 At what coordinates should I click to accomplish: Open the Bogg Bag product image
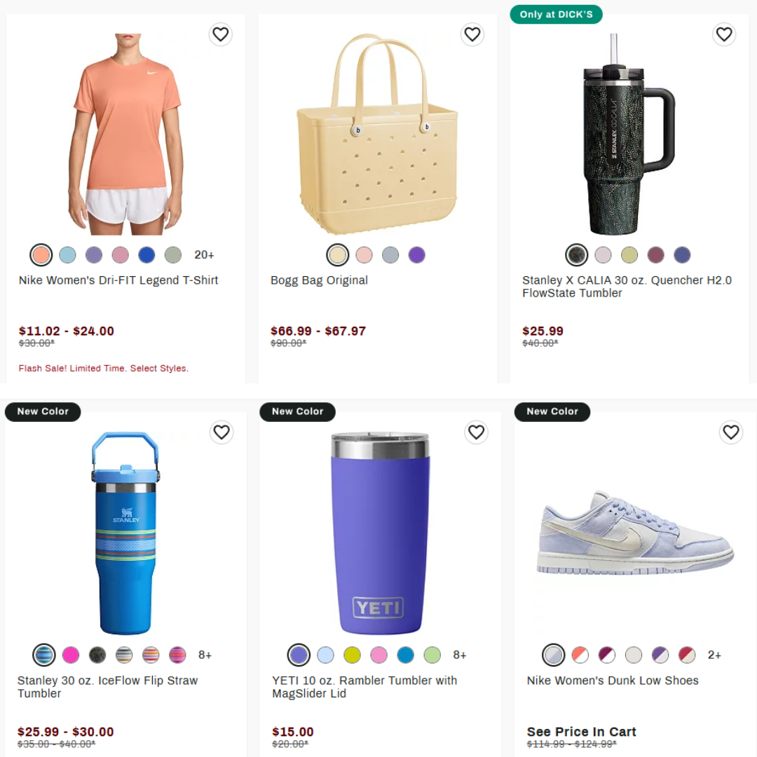(378, 134)
